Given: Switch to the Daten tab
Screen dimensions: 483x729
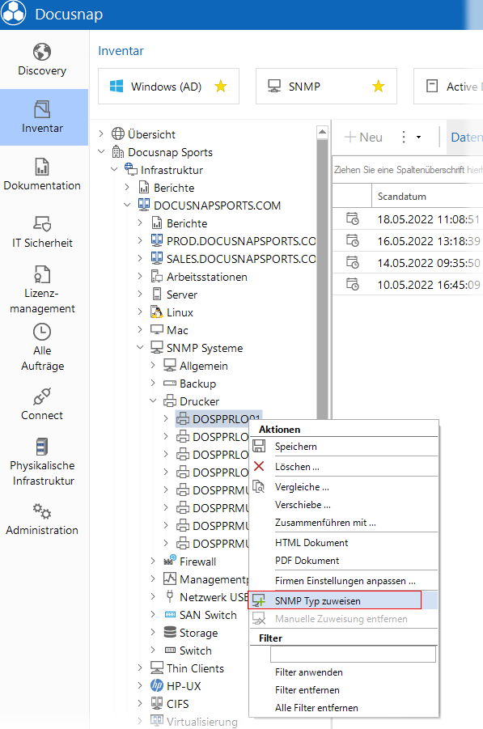Looking at the screenshot, I should coord(466,138).
